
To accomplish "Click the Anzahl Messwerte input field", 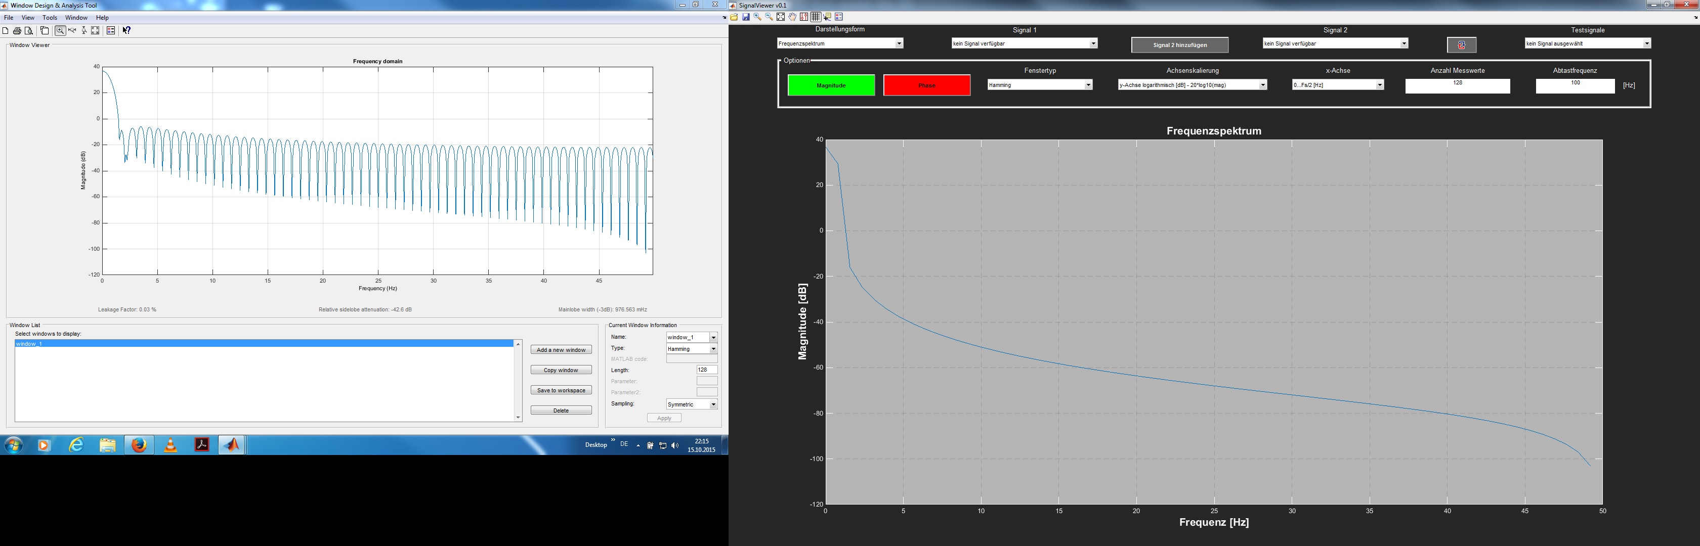I will tap(1457, 86).
